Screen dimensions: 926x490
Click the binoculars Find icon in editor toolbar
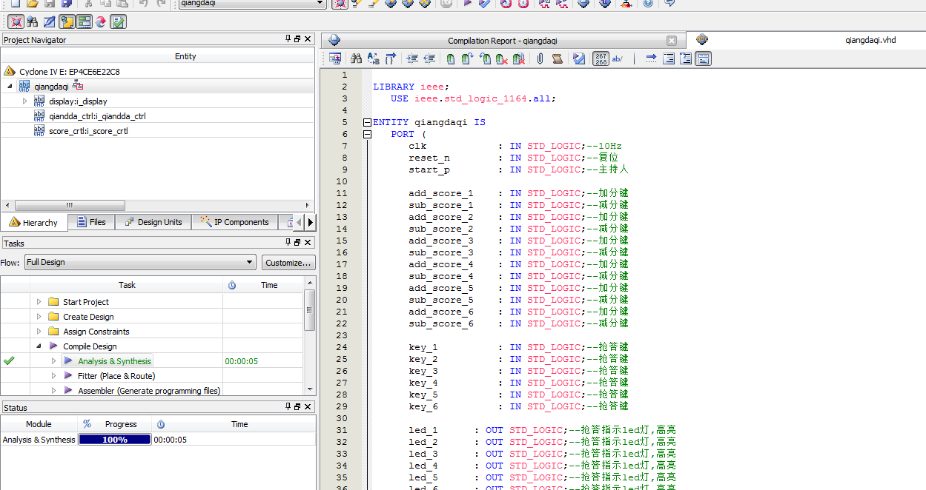click(356, 58)
